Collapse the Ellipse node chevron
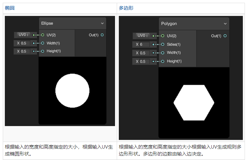The image size is (247, 160). point(102,23)
